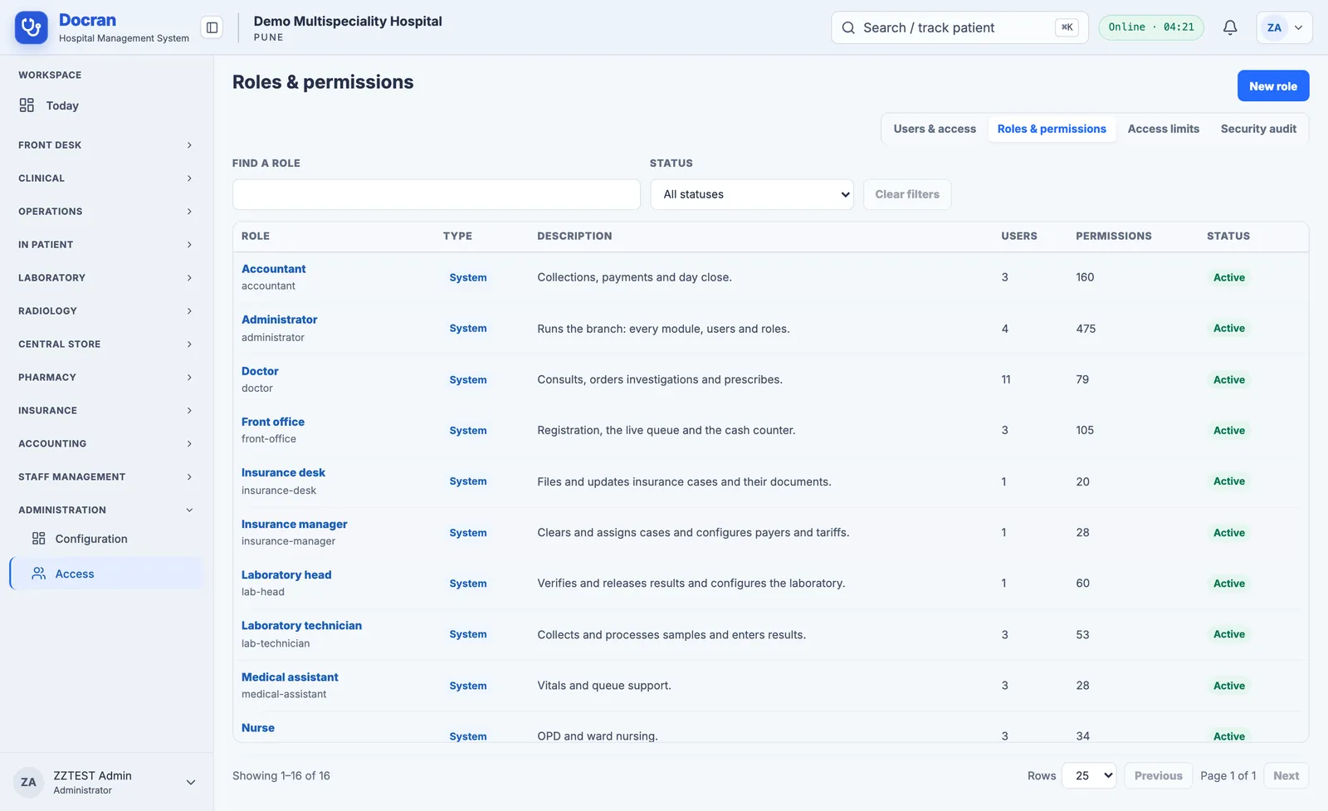Collapse the sidebar panel toggle icon

coord(212,27)
